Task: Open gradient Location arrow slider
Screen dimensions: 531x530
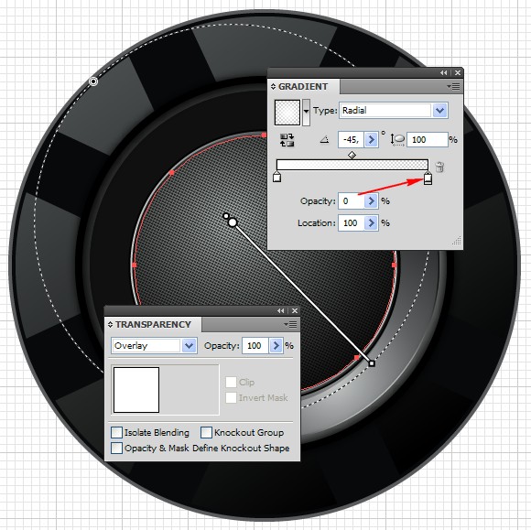Action: point(371,223)
